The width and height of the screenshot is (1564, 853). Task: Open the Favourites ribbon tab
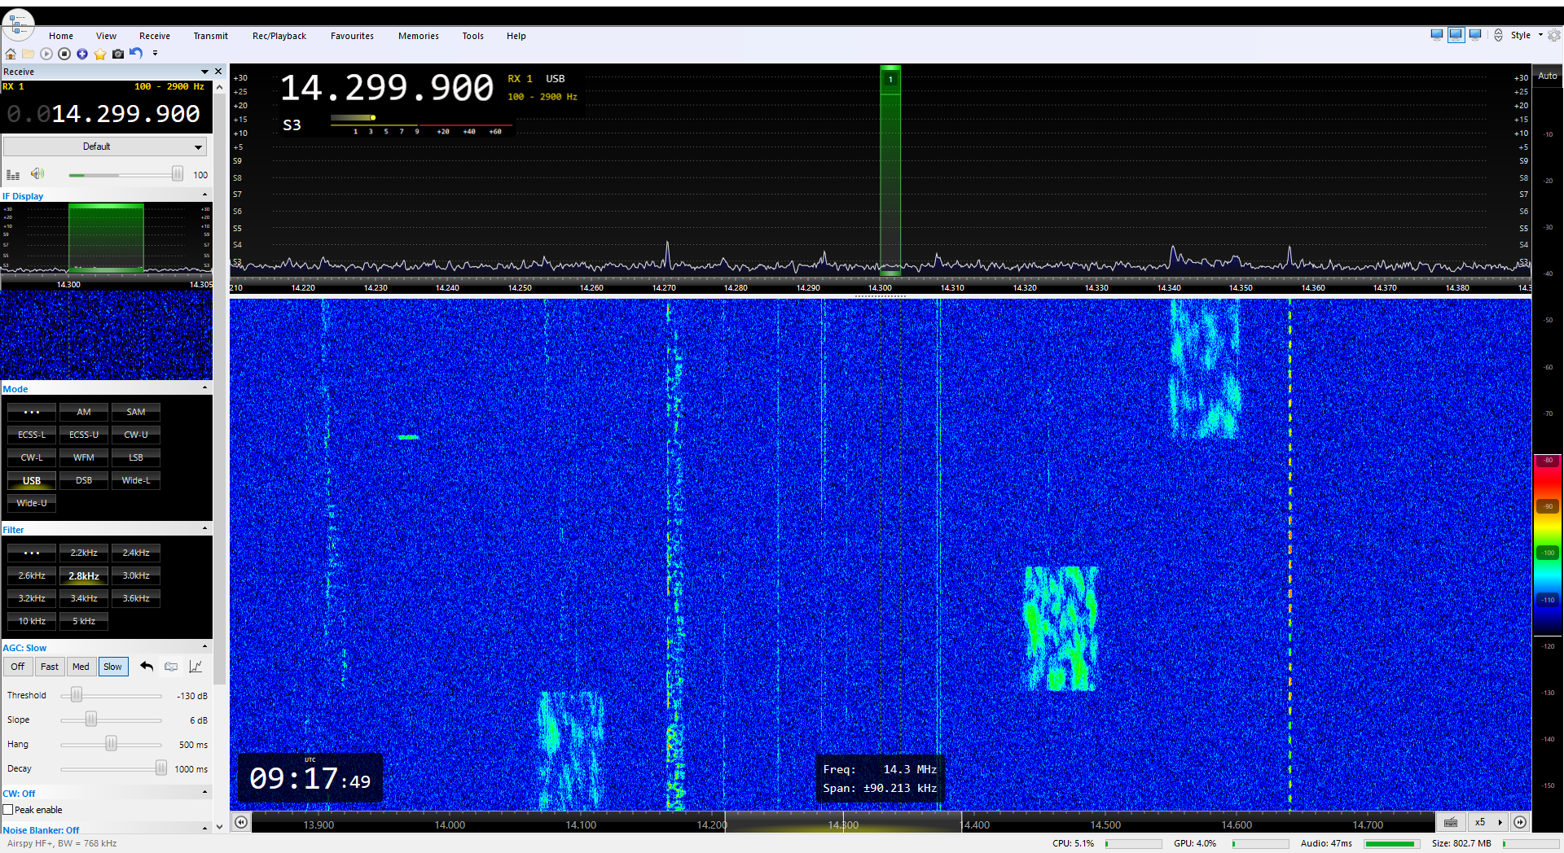tap(352, 36)
